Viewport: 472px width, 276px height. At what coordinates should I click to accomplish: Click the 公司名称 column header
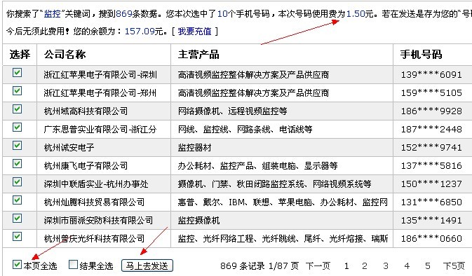pos(65,55)
